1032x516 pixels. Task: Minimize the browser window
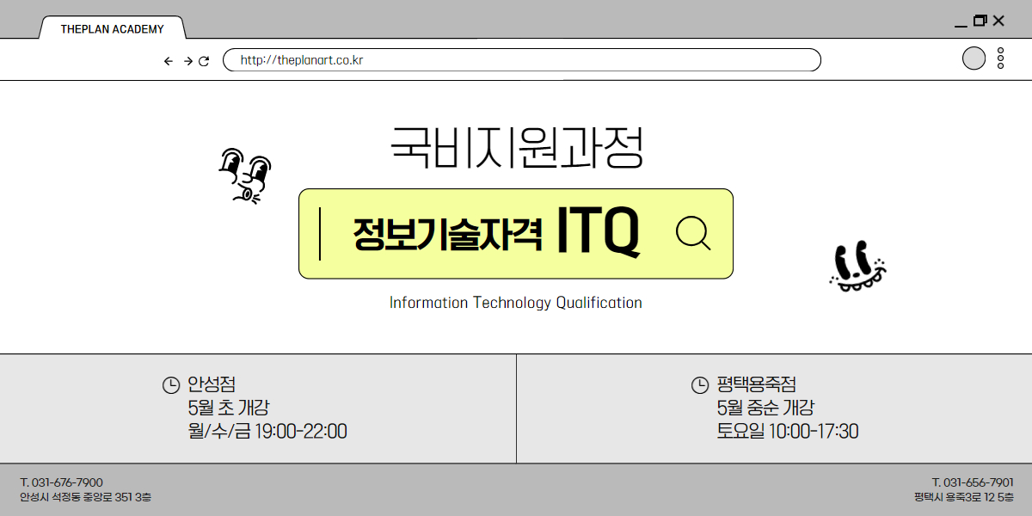961,27
